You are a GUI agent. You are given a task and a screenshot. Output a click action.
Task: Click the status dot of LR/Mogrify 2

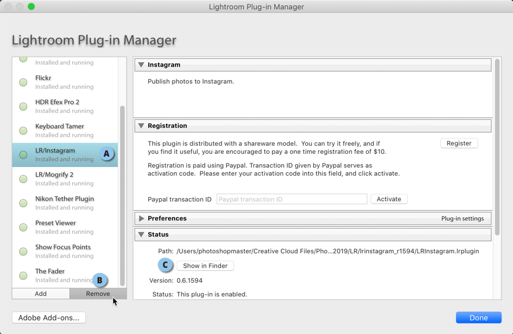click(23, 179)
